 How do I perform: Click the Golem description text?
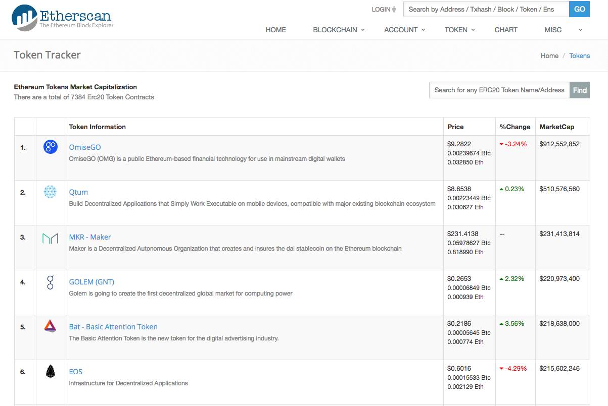pyautogui.click(x=180, y=294)
